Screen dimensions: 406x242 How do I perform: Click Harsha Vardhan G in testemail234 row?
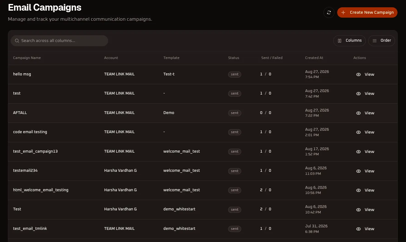(120, 171)
